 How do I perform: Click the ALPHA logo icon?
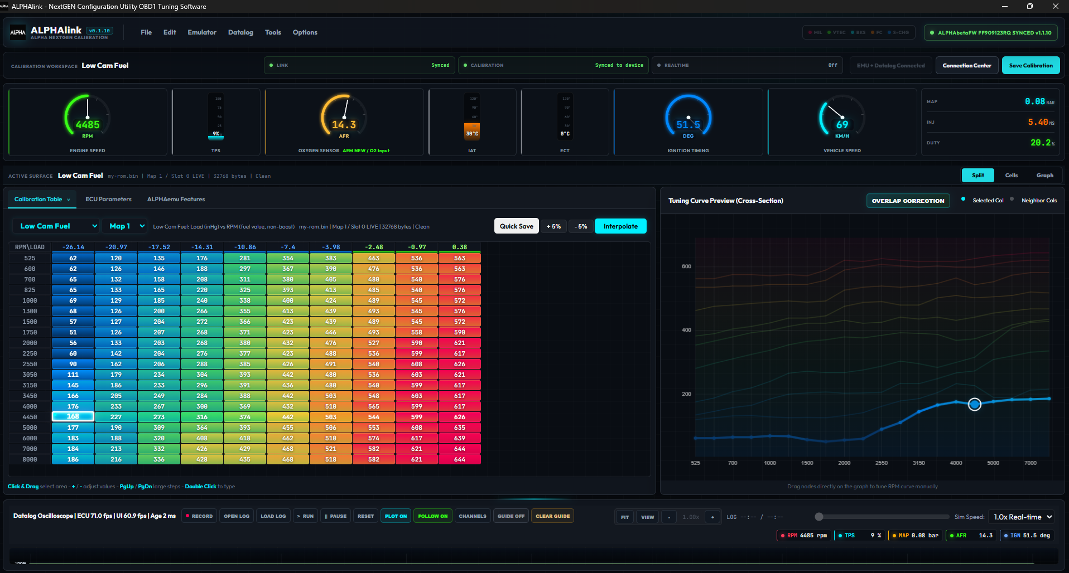[x=18, y=32]
